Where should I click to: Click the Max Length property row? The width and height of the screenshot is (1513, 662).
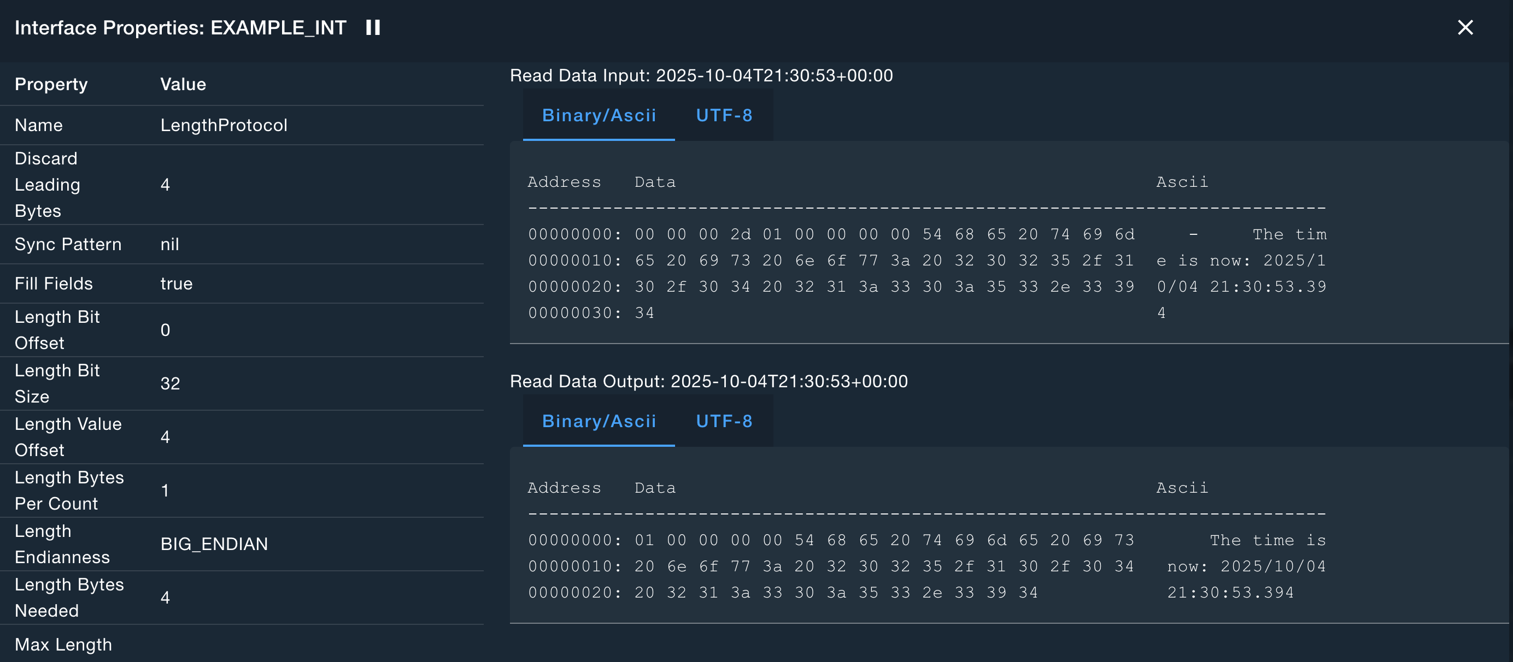[x=63, y=645]
